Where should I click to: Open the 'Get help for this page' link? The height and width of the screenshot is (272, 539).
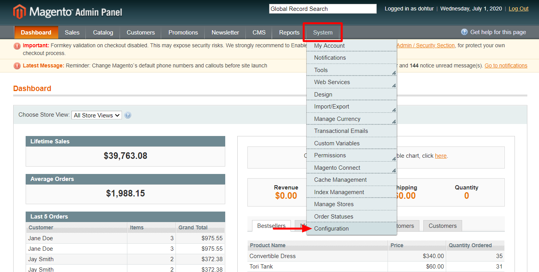[x=498, y=32]
